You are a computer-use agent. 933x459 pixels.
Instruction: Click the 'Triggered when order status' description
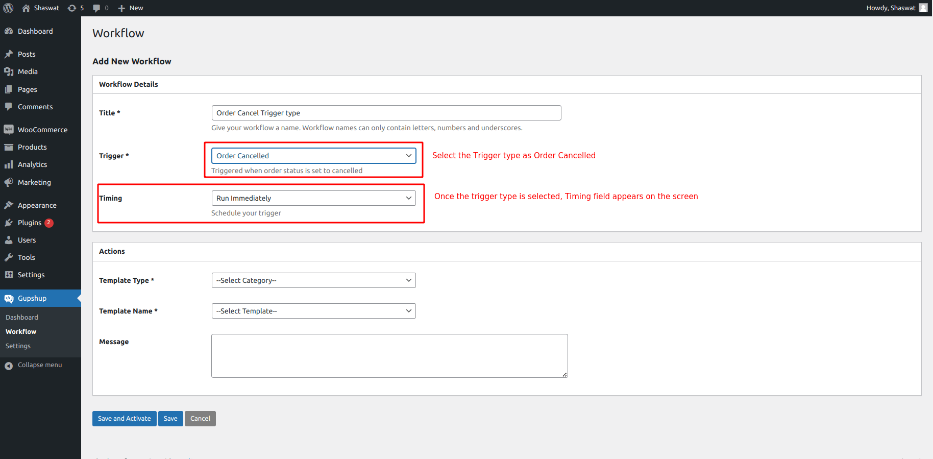pyautogui.click(x=287, y=171)
